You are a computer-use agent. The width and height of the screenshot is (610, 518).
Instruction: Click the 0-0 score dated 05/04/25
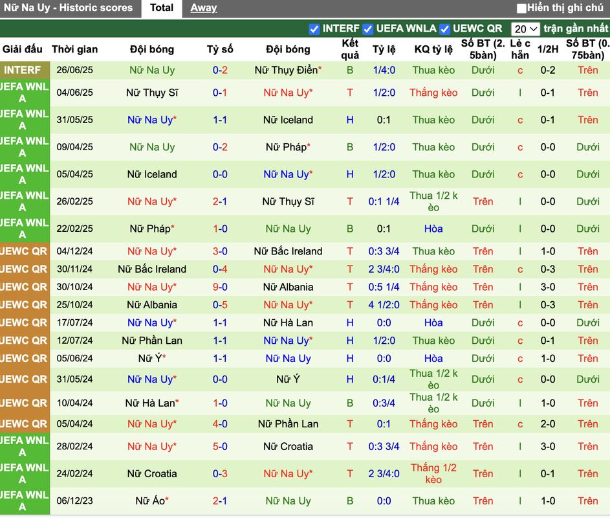pyautogui.click(x=220, y=174)
